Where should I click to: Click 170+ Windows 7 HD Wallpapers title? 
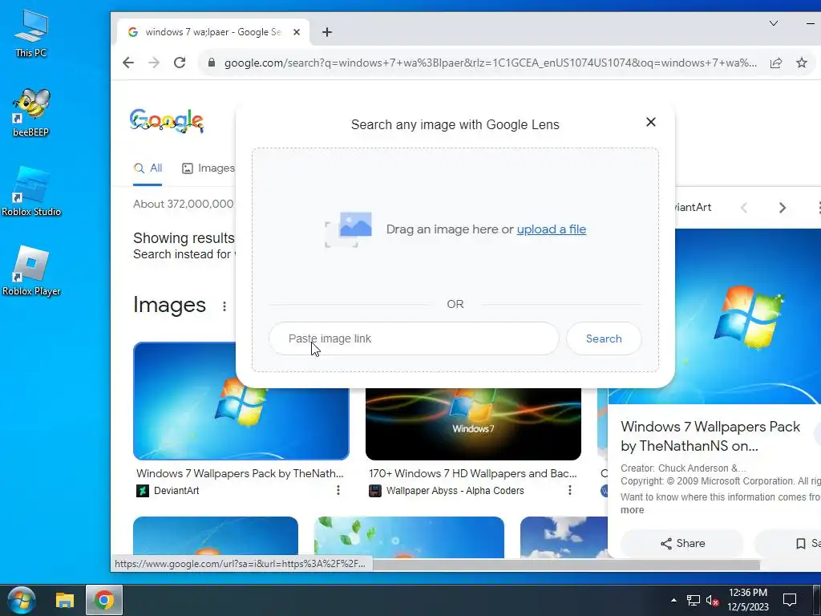click(x=473, y=473)
